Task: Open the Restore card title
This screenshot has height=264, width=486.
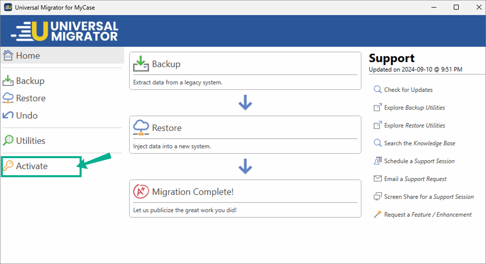Action: [x=167, y=128]
